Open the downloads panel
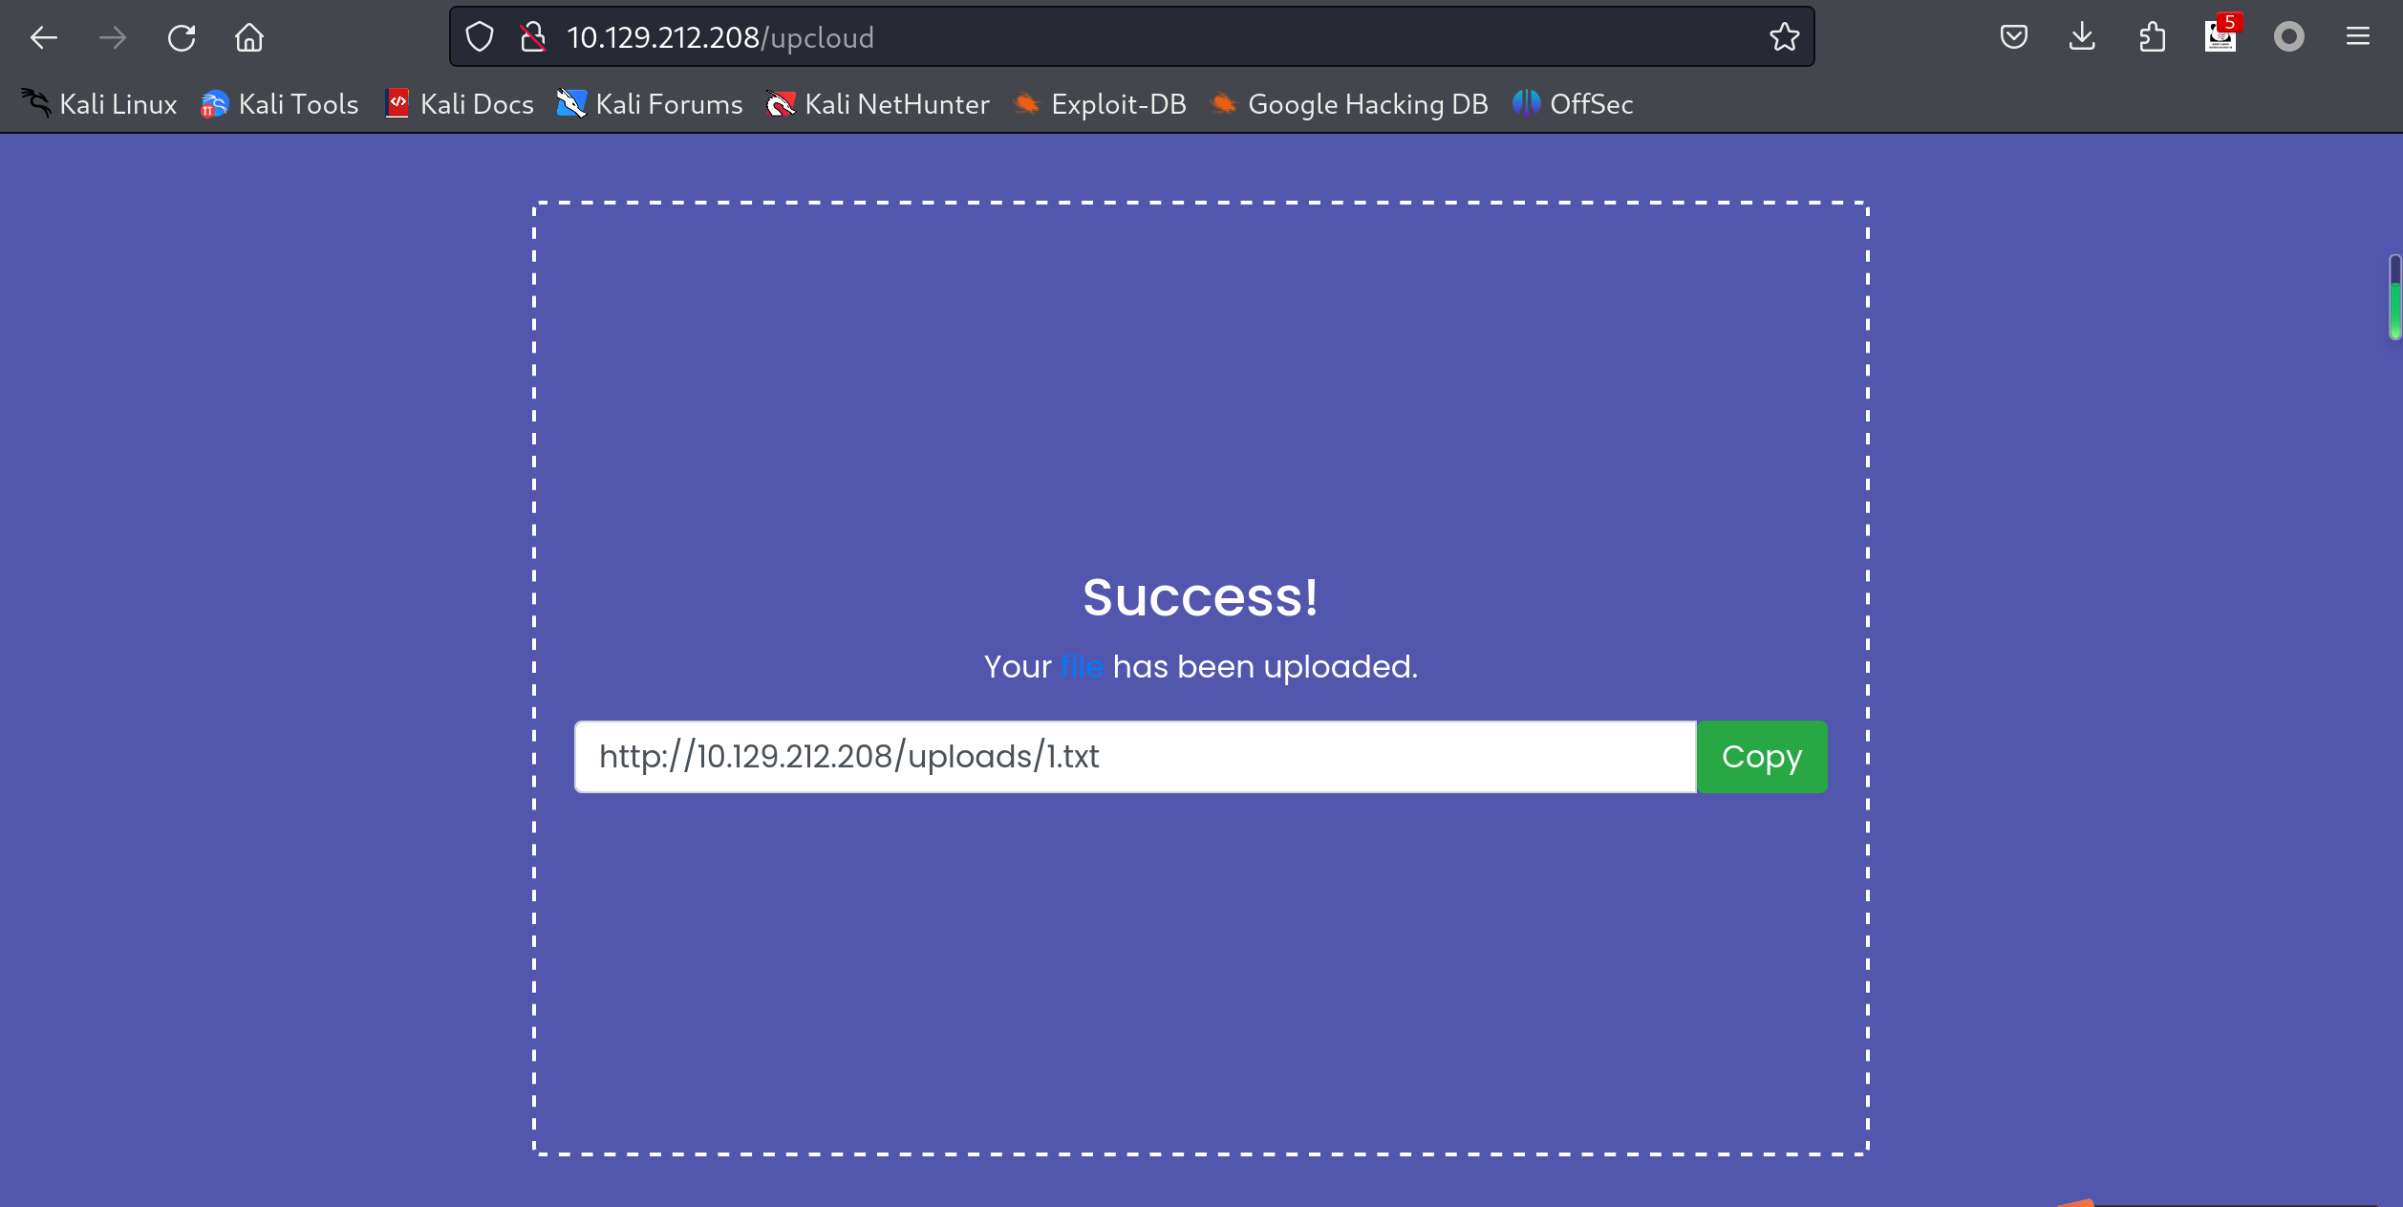The image size is (2403, 1207). click(x=2082, y=37)
